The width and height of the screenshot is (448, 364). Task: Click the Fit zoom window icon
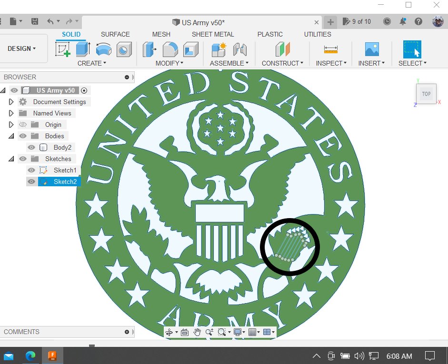point(221,332)
